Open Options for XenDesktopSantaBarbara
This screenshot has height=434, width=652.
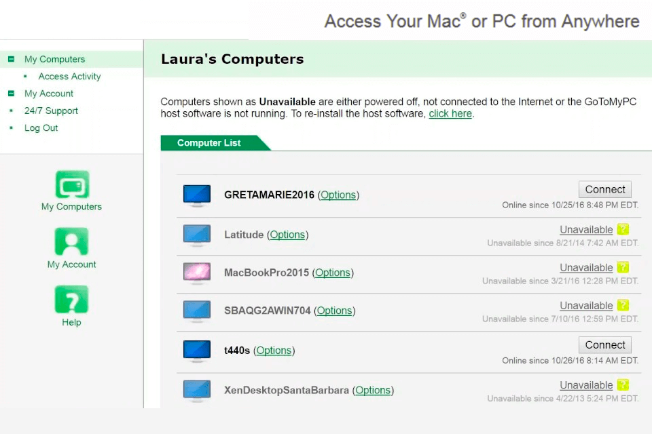click(x=373, y=391)
